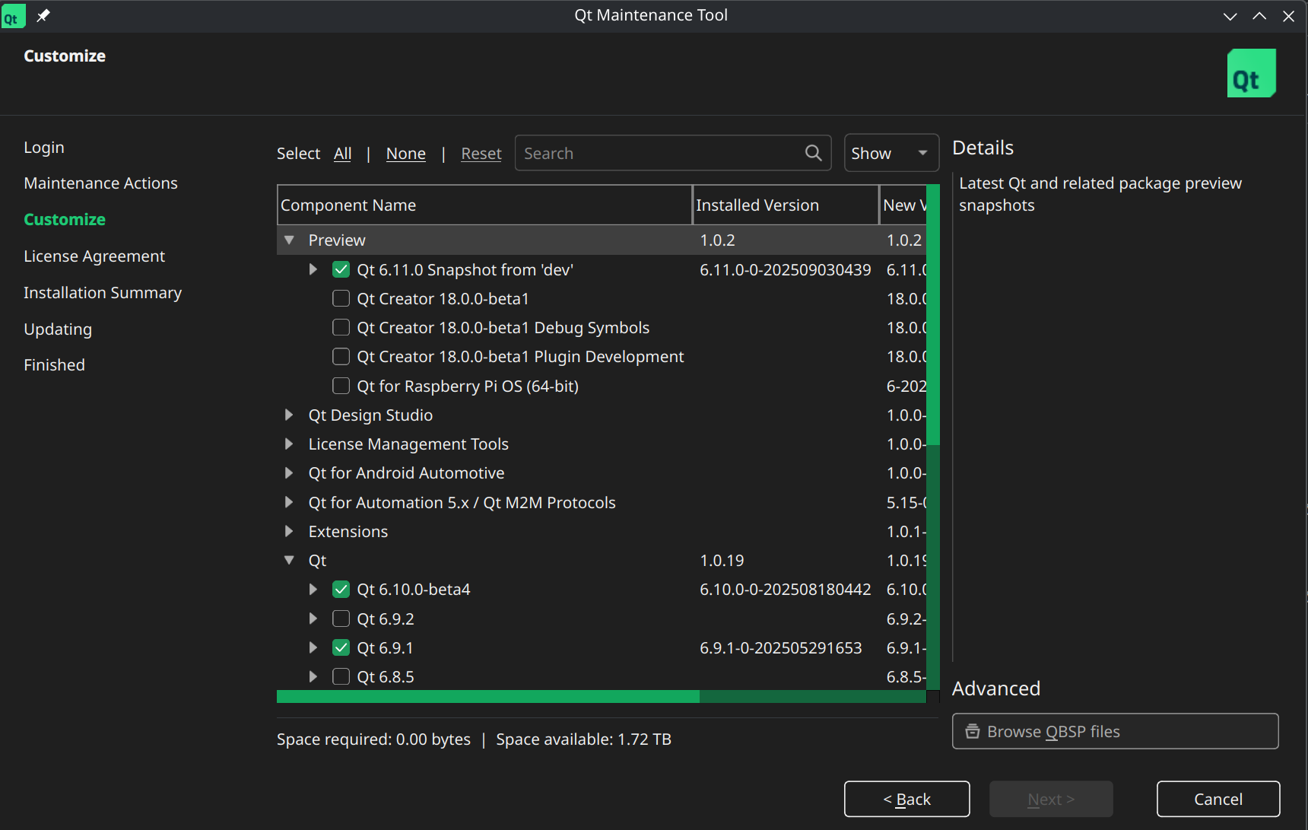Click the Select None link
The height and width of the screenshot is (830, 1308).
tap(405, 154)
